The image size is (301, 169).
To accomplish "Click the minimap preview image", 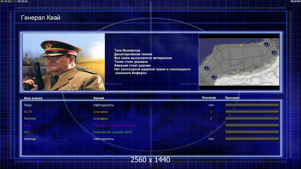I will pos(239,62).
